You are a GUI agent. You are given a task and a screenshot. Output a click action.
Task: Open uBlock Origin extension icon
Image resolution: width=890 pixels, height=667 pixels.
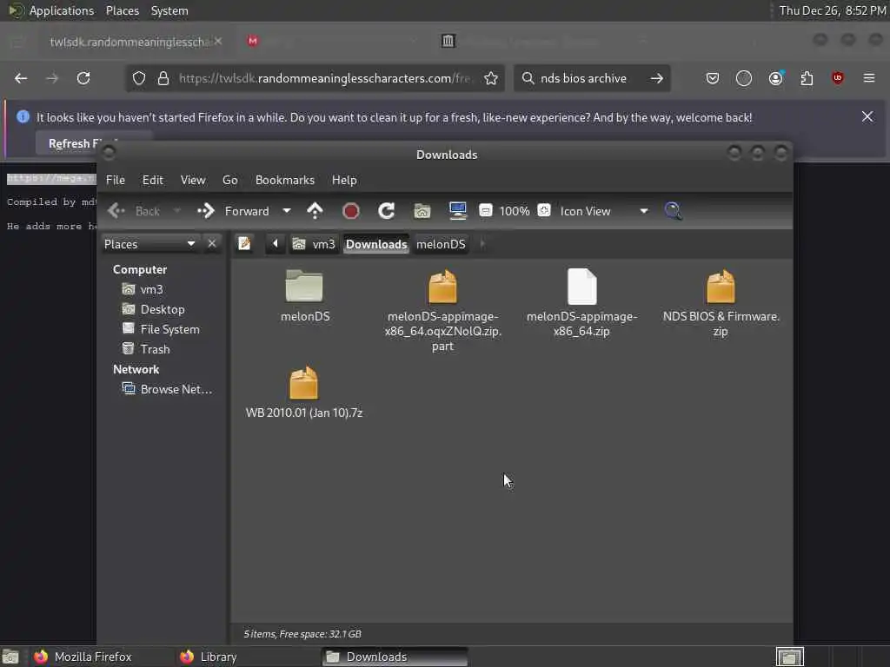click(x=838, y=78)
